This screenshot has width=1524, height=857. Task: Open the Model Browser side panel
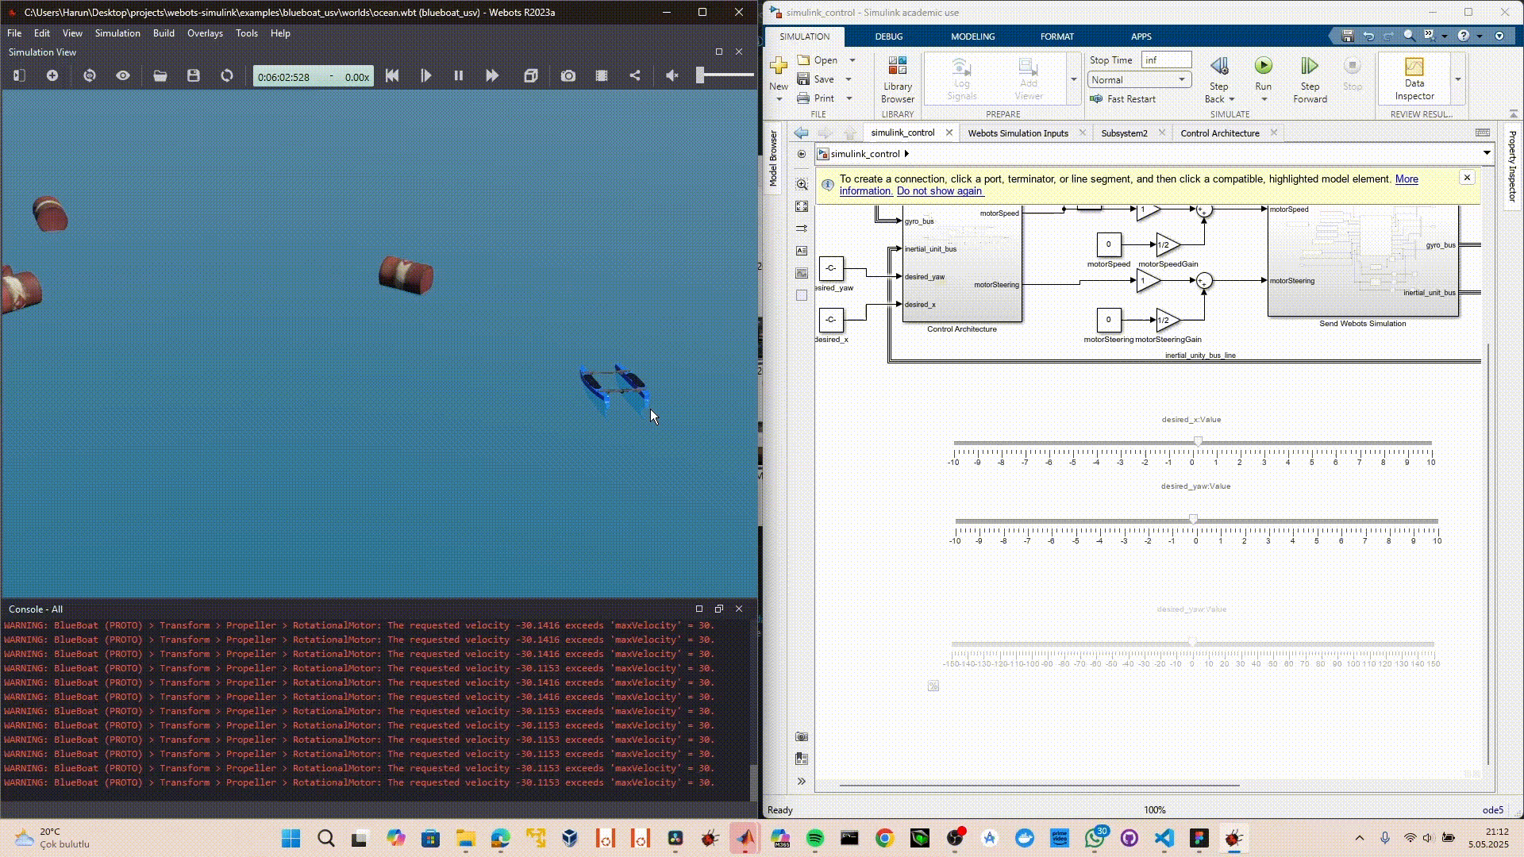773,159
